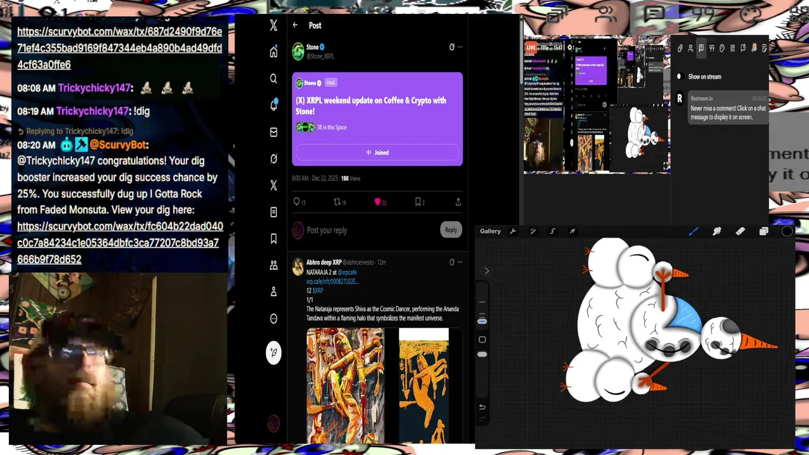
Task: Select the Procreate Selection S tool
Action: coord(552,231)
